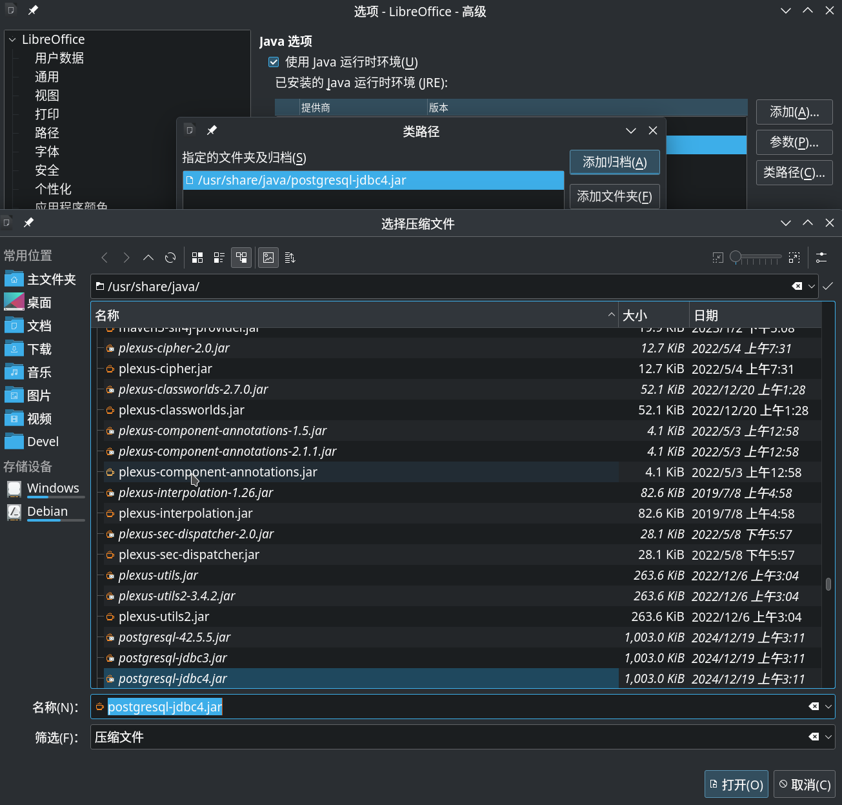Open the Windows storage device
This screenshot has height=805, width=842.
pyautogui.click(x=44, y=489)
